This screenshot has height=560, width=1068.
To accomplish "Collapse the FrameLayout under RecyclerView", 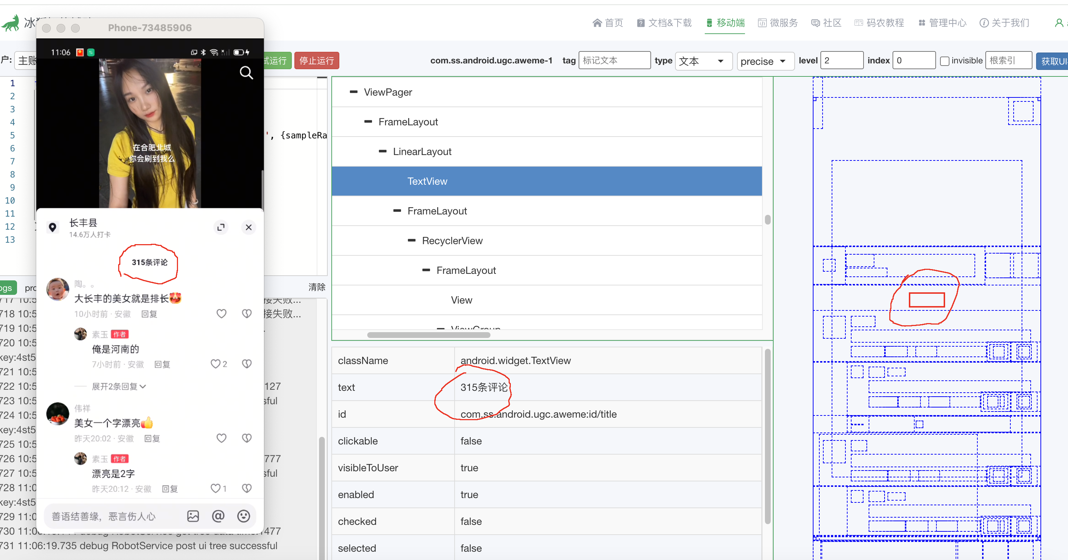I will coord(426,270).
